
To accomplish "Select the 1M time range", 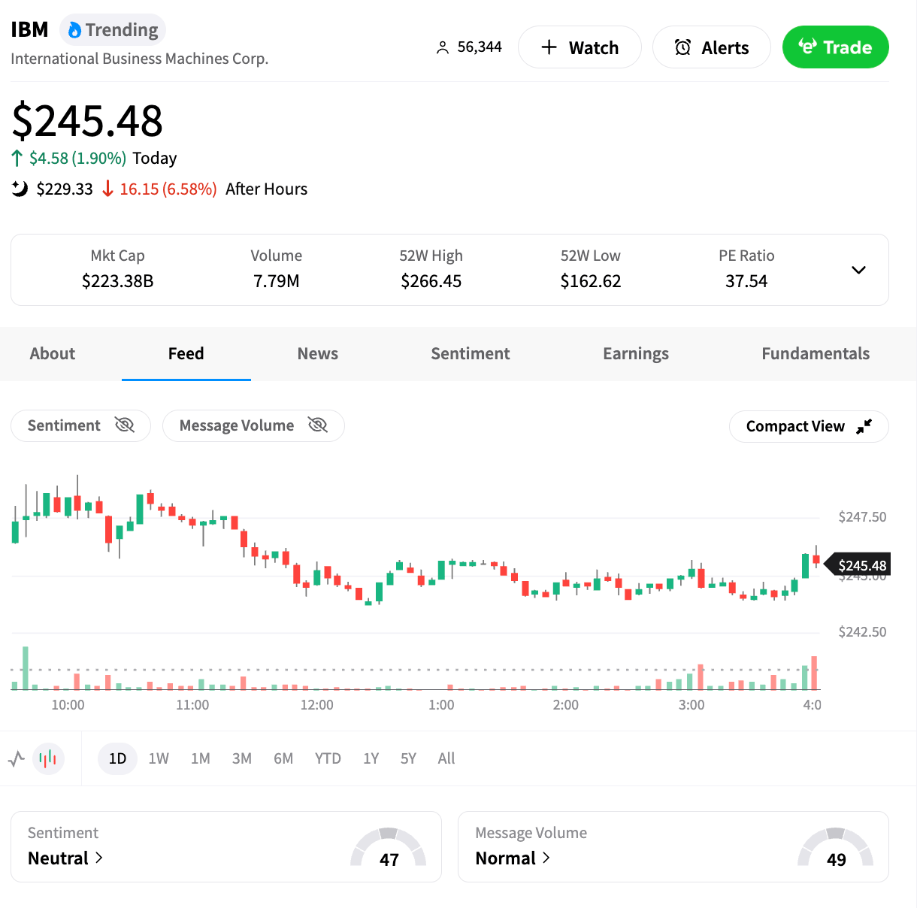I will 200,758.
